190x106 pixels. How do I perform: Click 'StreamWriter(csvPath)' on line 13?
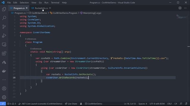[x=89, y=62]
